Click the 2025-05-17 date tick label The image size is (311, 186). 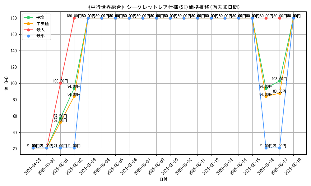coord(279,166)
